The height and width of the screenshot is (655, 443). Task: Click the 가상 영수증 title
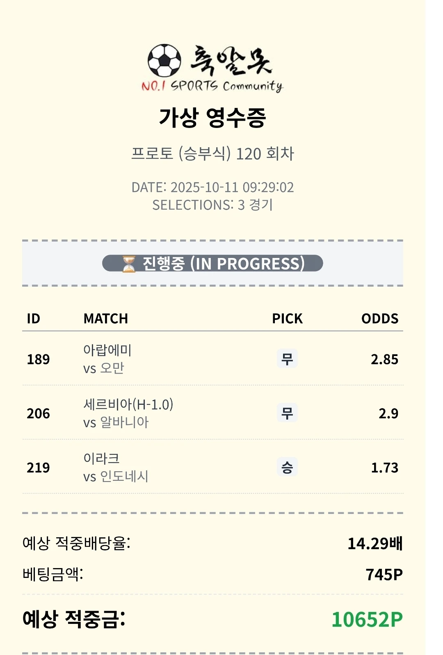[x=212, y=118]
